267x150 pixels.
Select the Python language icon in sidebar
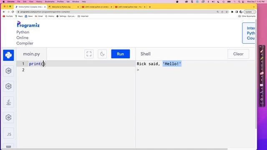tap(8, 55)
